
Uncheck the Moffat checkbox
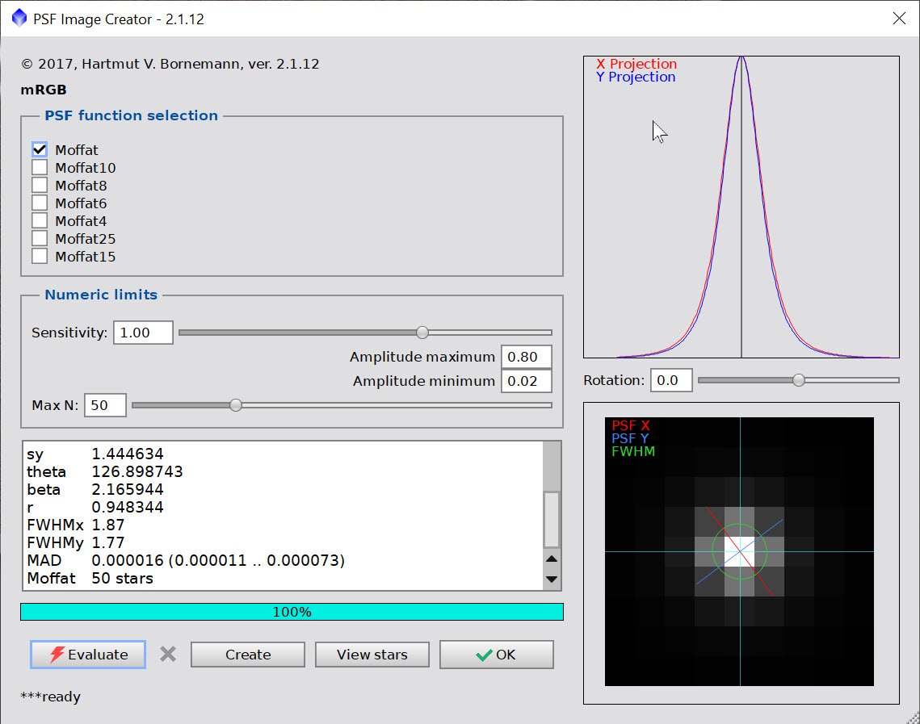pyautogui.click(x=40, y=149)
